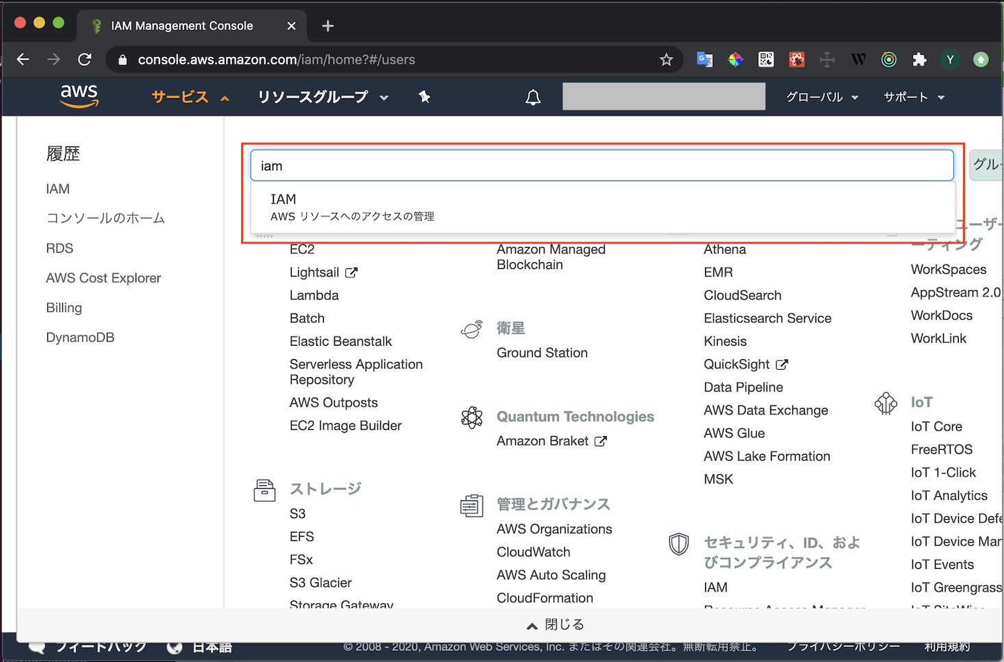Open the サポート dropdown
The image size is (1004, 662).
pyautogui.click(x=914, y=97)
